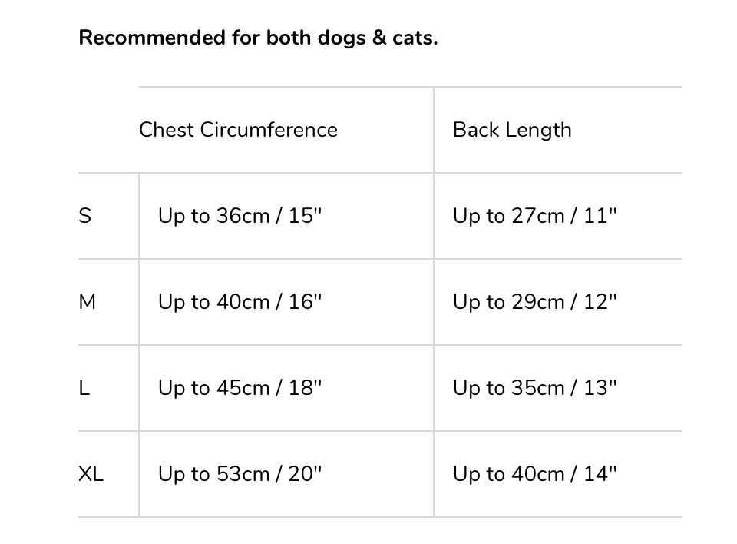Select 'Up to 40cm / 16"' chest cell
This screenshot has width=737, height=544.
(x=240, y=302)
